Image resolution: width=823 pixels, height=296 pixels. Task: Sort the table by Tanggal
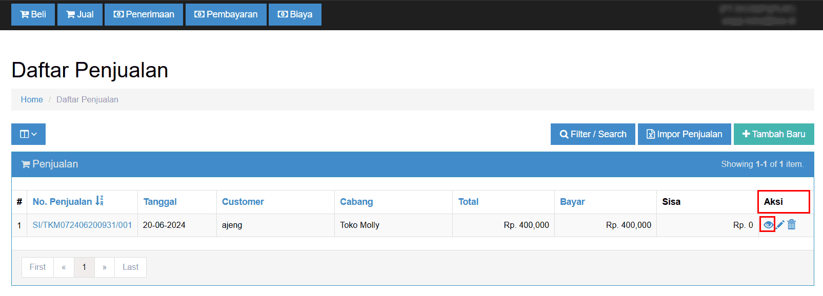click(x=160, y=202)
